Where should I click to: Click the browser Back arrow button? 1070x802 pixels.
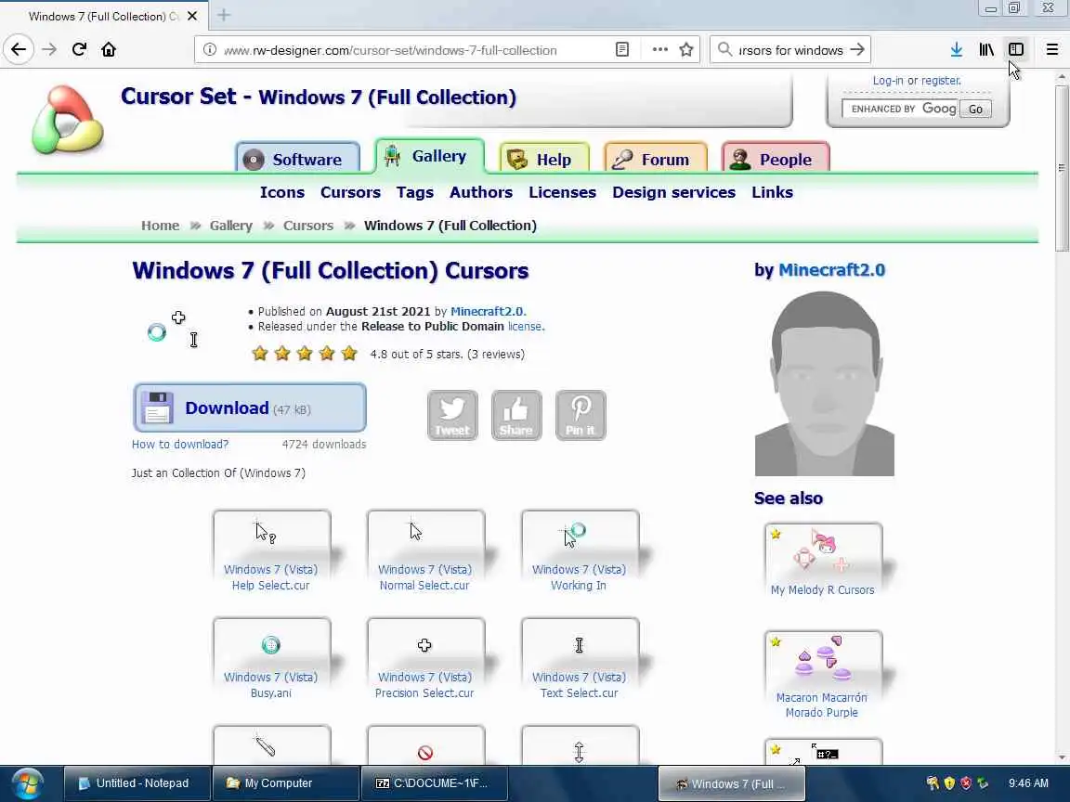(x=19, y=50)
